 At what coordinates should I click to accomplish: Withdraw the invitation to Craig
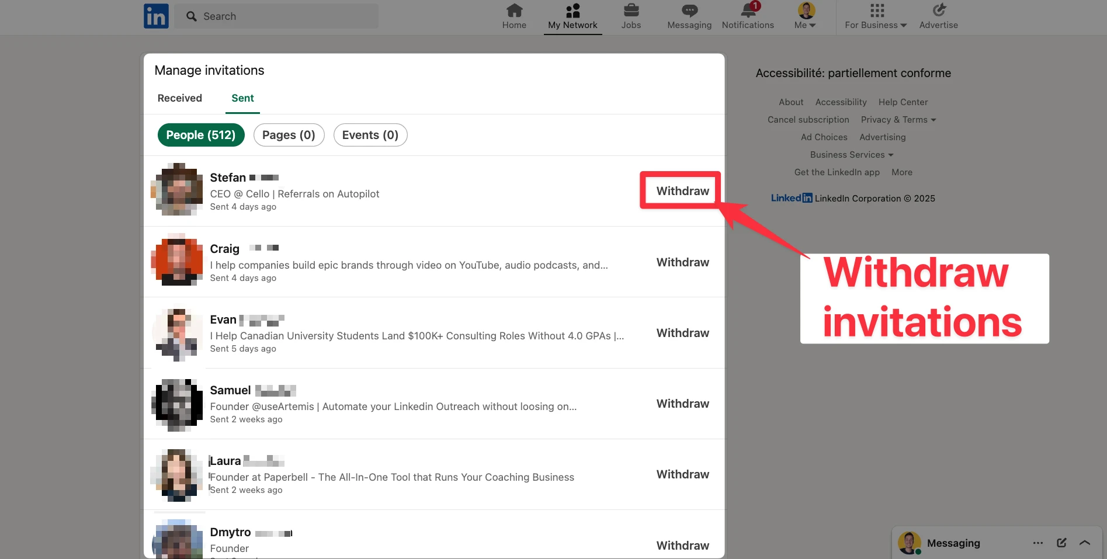coord(682,262)
